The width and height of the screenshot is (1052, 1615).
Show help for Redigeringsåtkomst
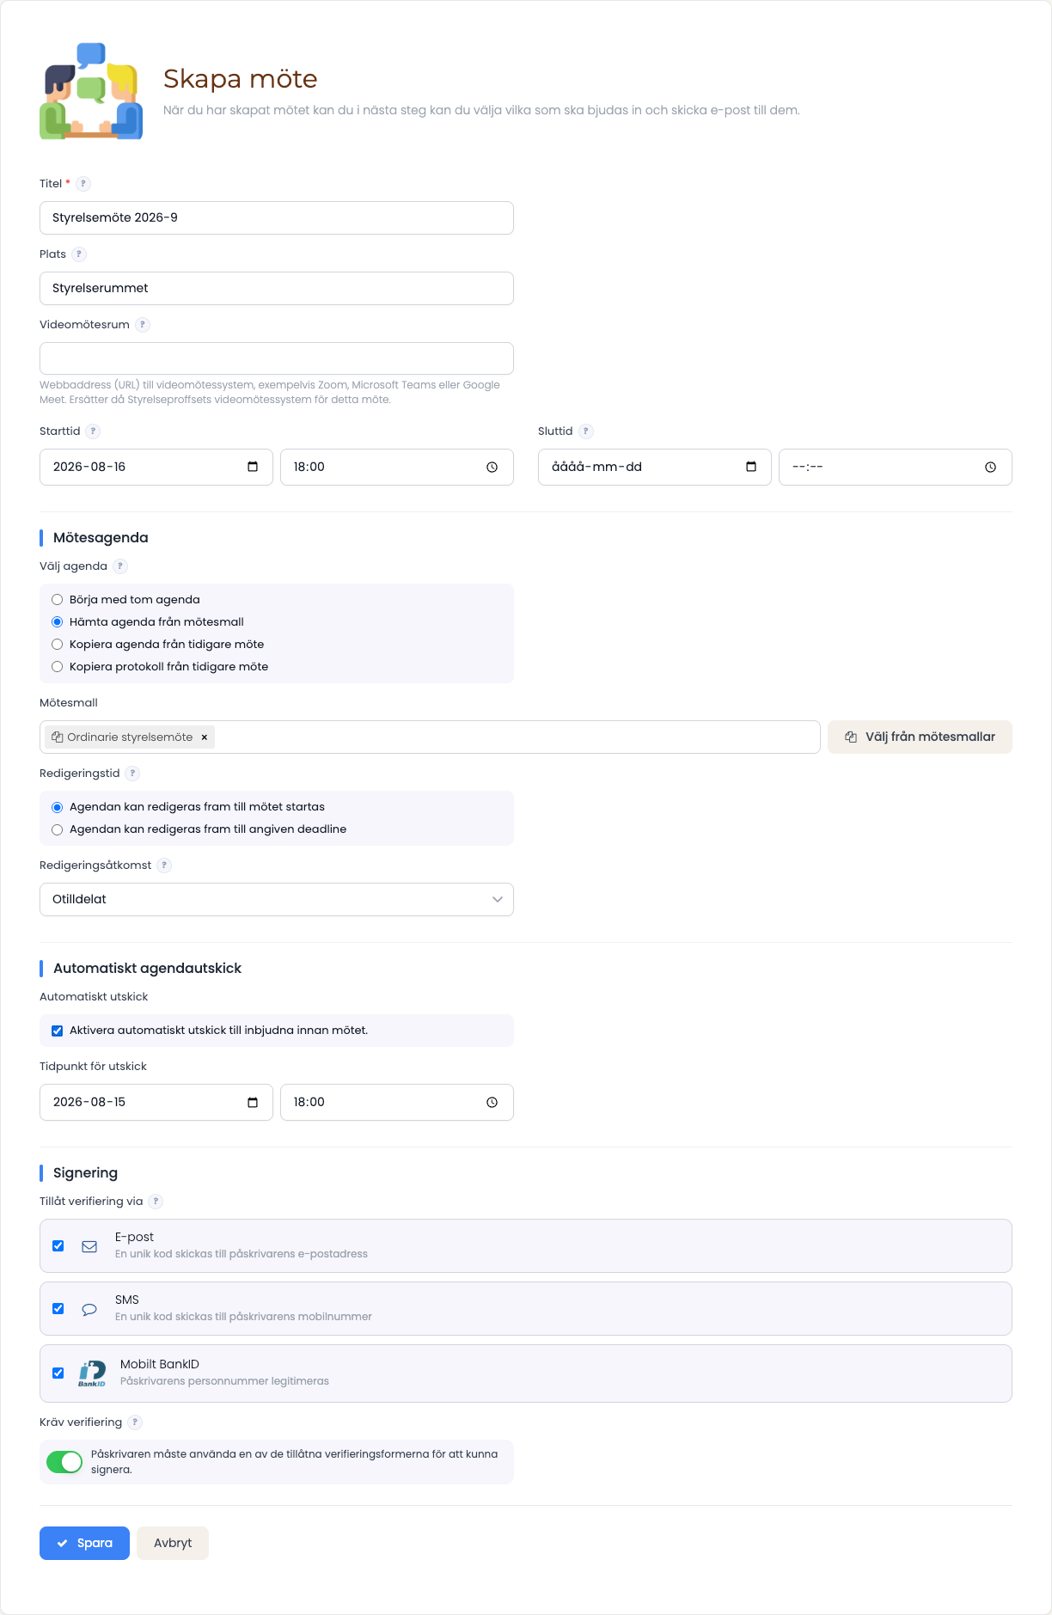(164, 866)
